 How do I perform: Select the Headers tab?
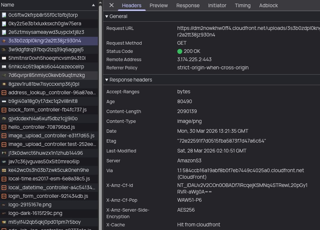click(131, 6)
